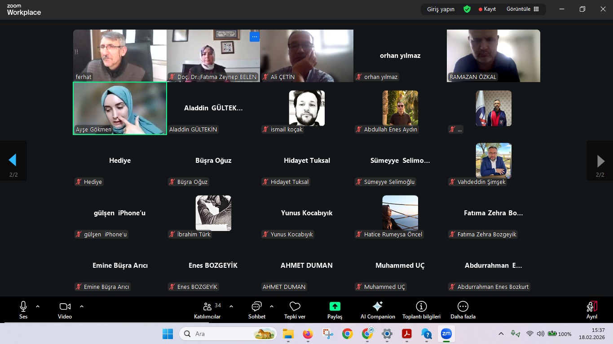Open the Katılımcılar participants panel
This screenshot has height=344, width=613.
pyautogui.click(x=207, y=310)
